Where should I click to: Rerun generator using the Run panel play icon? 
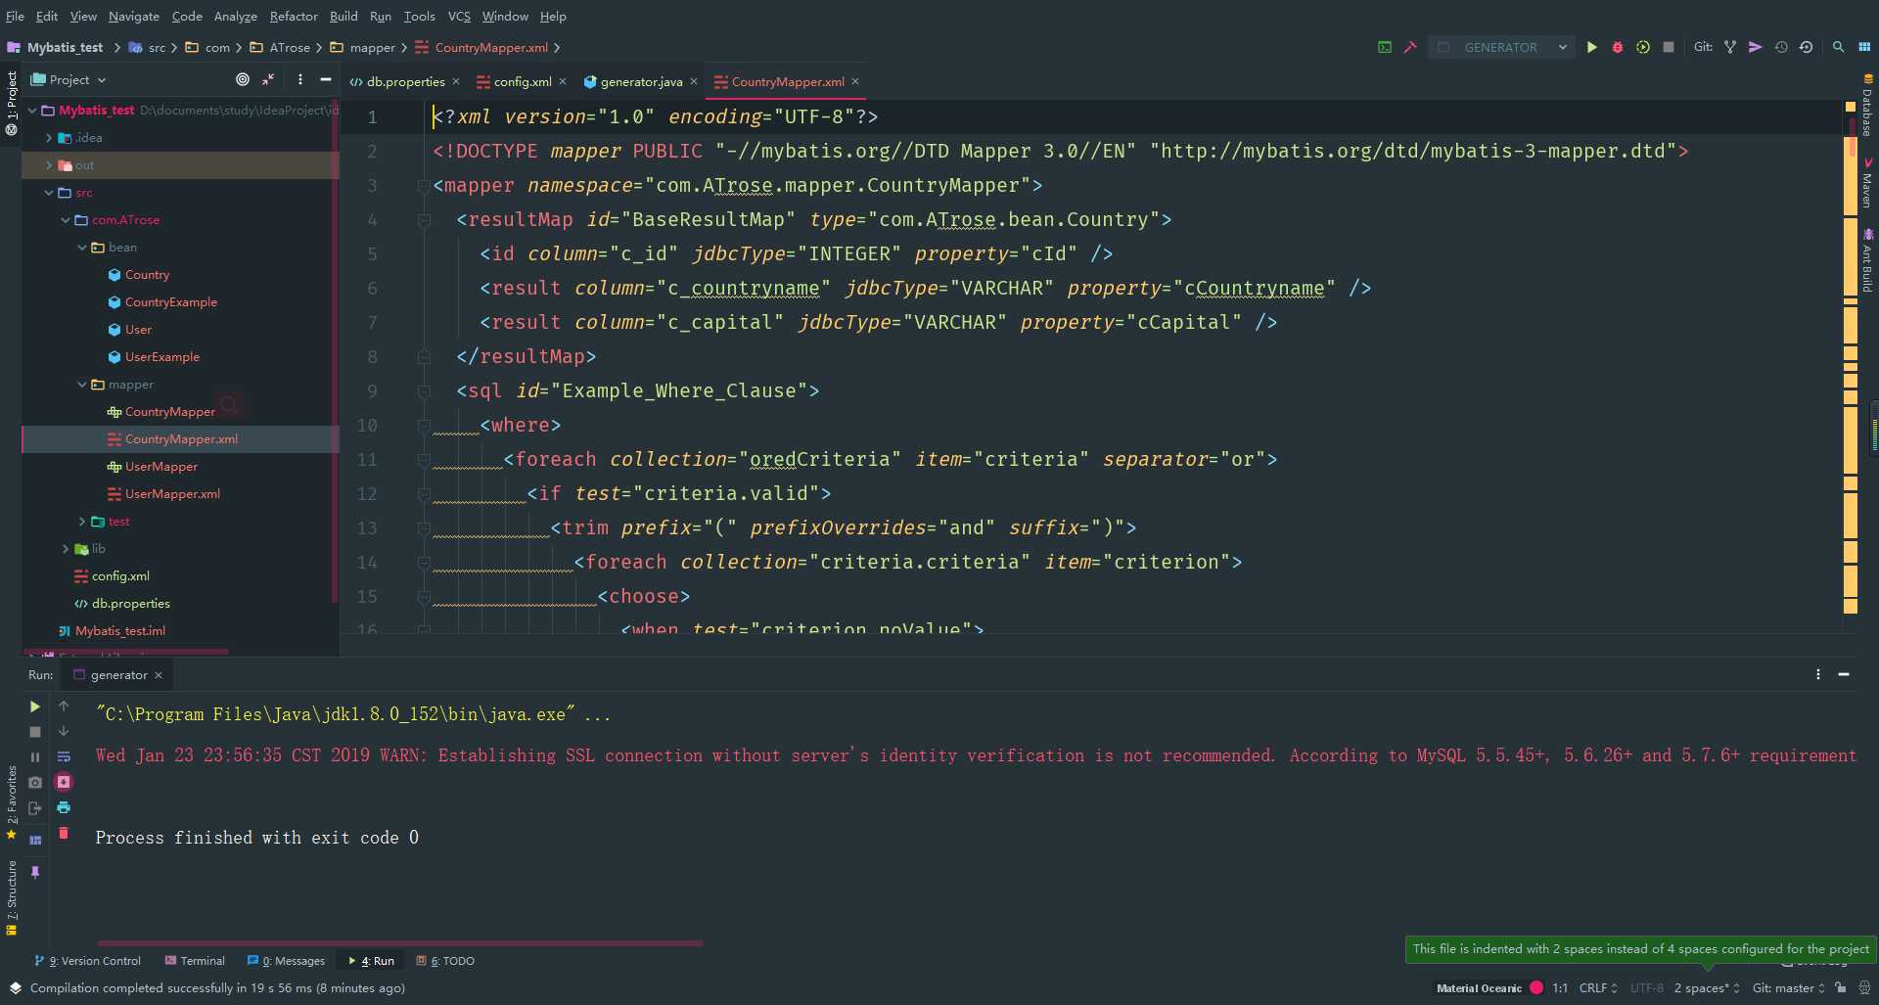point(35,707)
